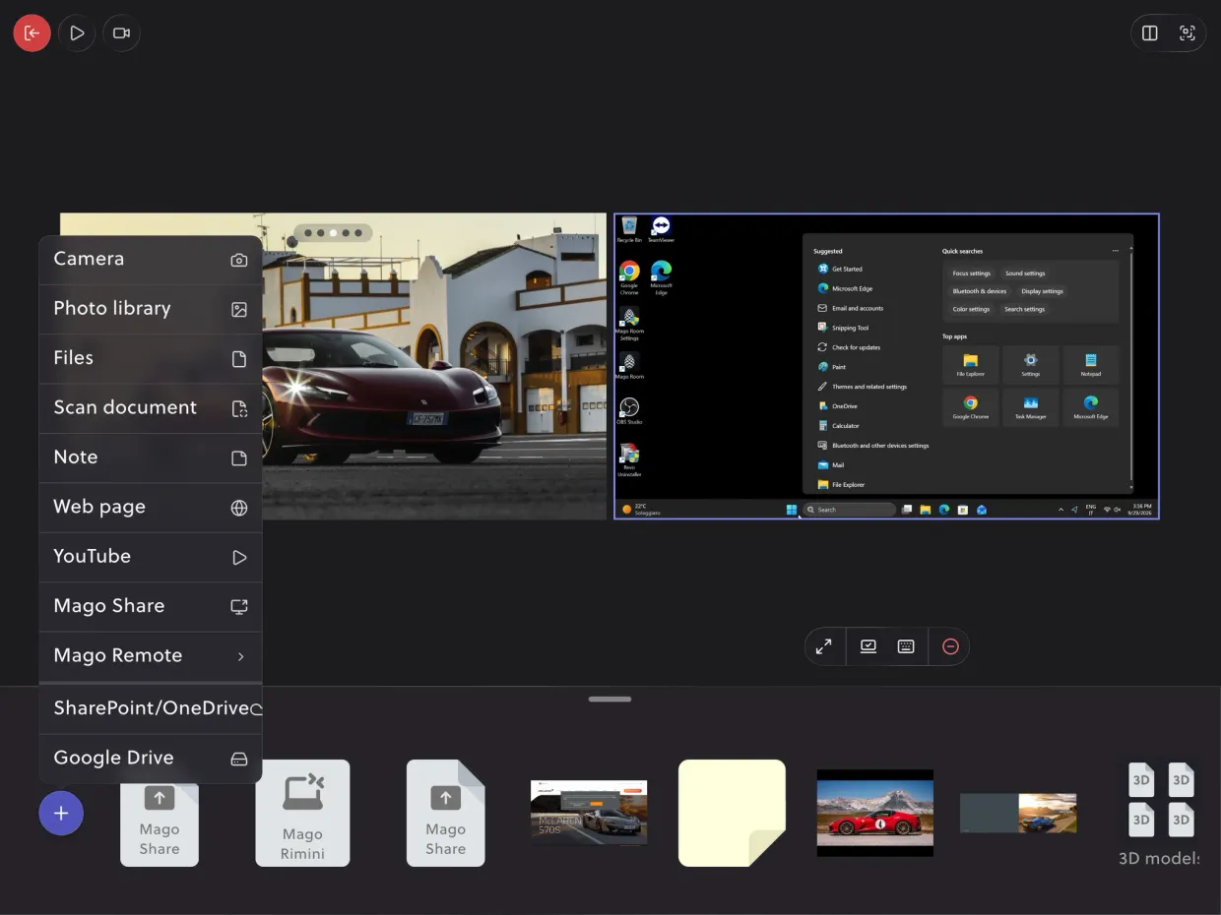Click Bluetooth and other devices settings
The image size is (1221, 915).
(873, 446)
